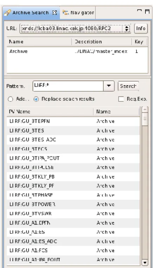153x268 pixels.
Task: Sort by PV Name column header
Action: (50, 112)
